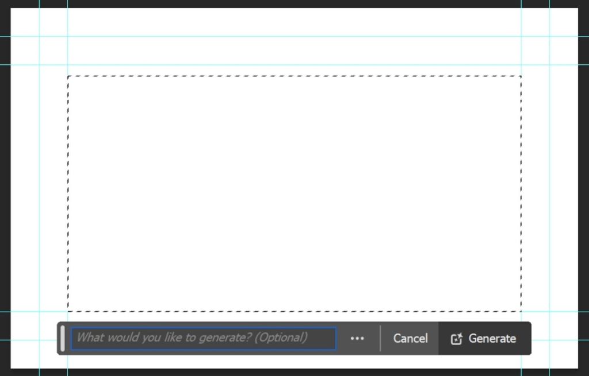Image resolution: width=589 pixels, height=376 pixels.
Task: Click the left dashed edge of the selection
Action: click(x=68, y=193)
